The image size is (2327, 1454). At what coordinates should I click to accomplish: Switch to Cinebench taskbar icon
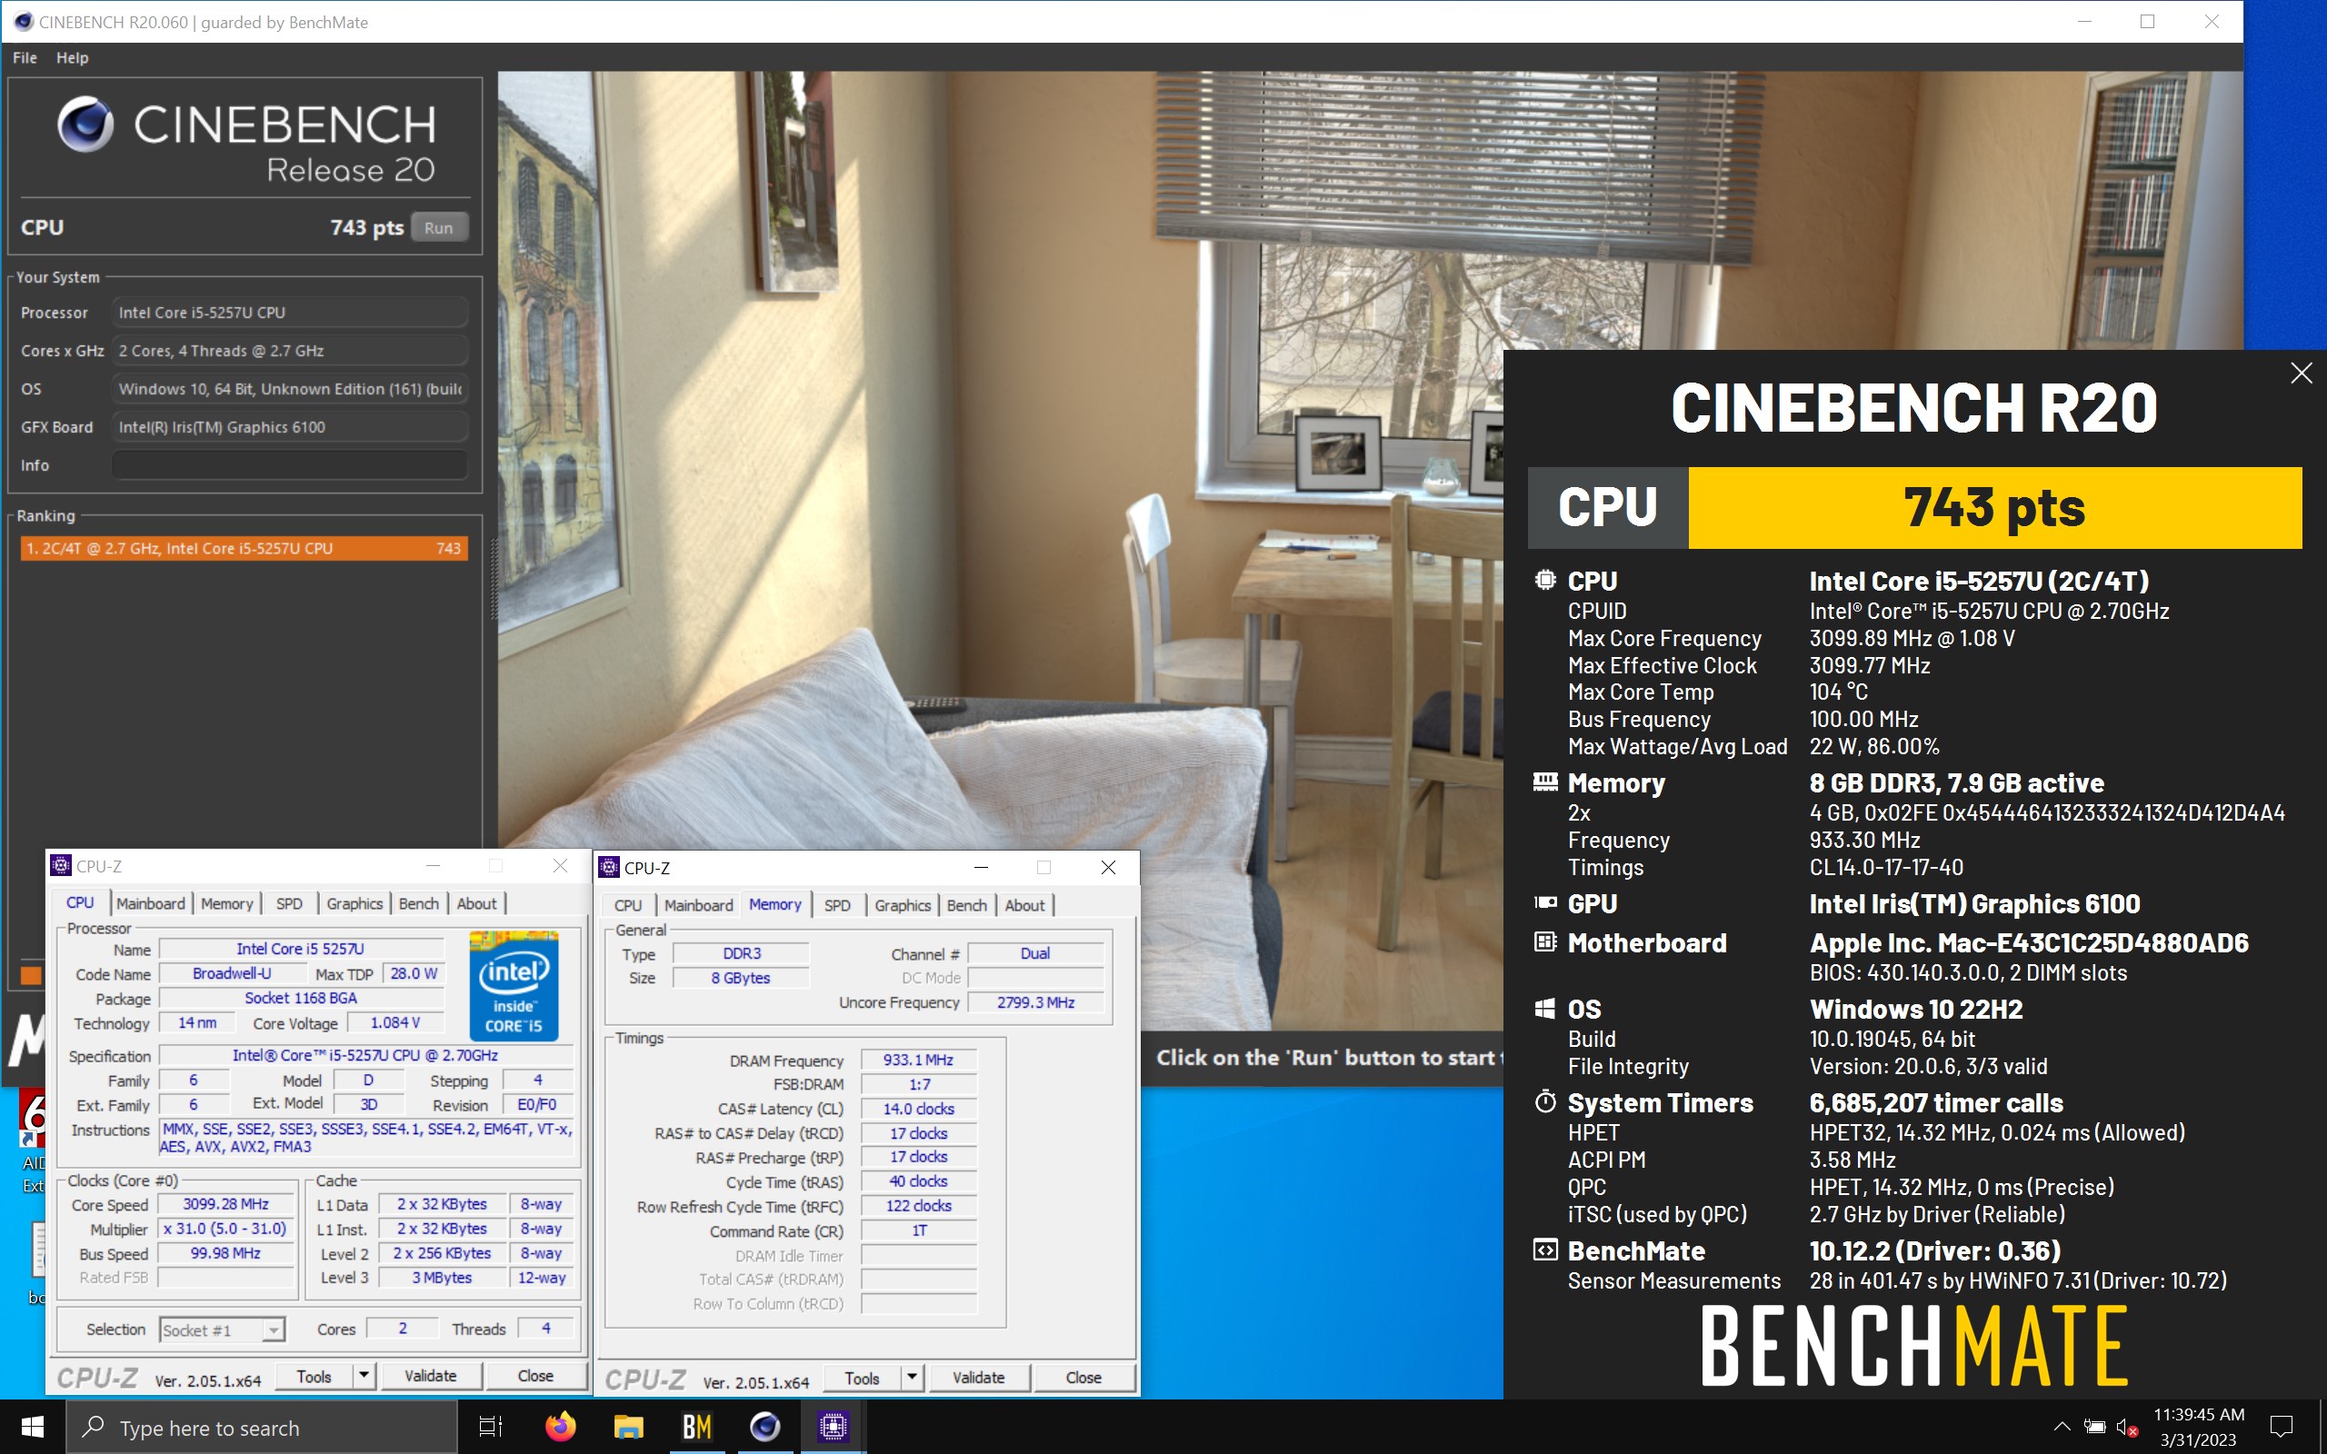[764, 1427]
